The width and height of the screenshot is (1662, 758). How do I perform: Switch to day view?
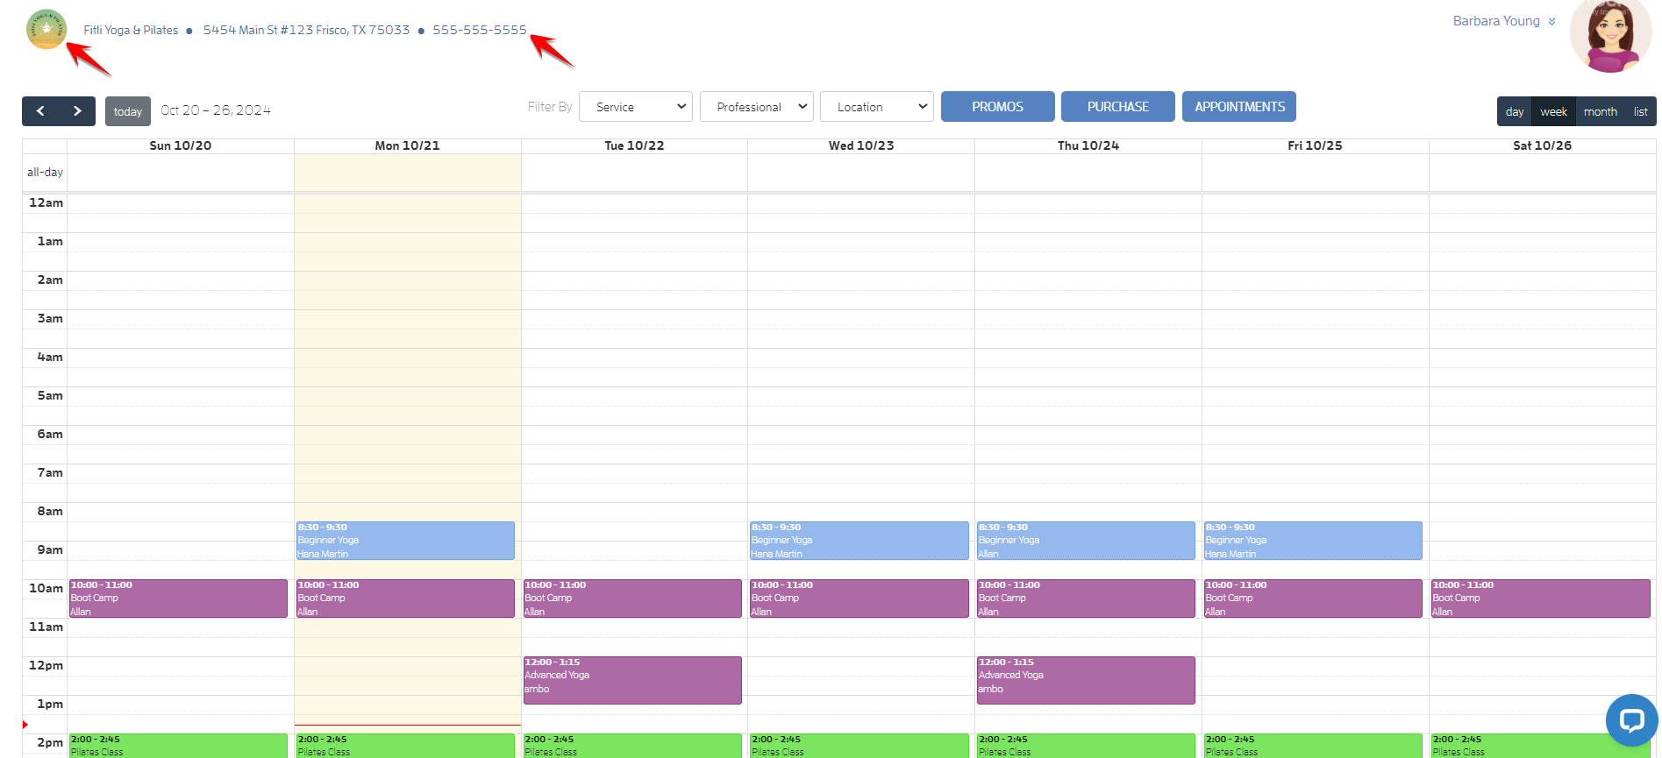[x=1515, y=111]
